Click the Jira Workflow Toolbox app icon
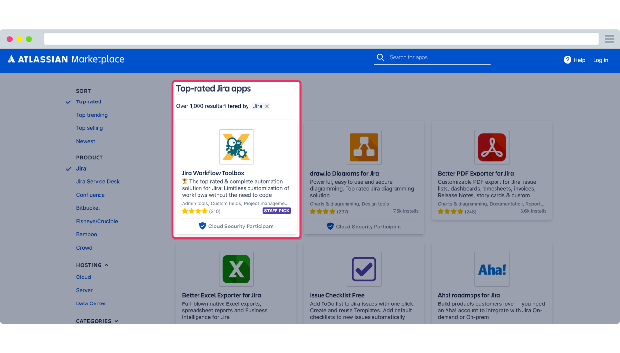 pos(236,147)
